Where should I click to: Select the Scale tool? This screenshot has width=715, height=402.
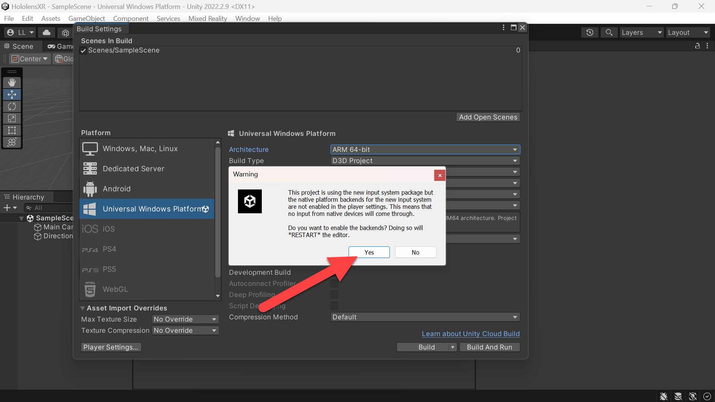point(12,118)
